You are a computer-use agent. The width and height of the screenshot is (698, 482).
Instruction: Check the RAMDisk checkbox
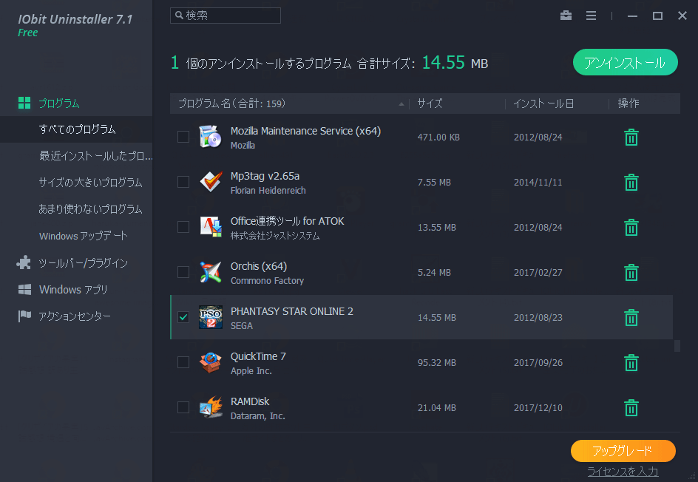[183, 407]
